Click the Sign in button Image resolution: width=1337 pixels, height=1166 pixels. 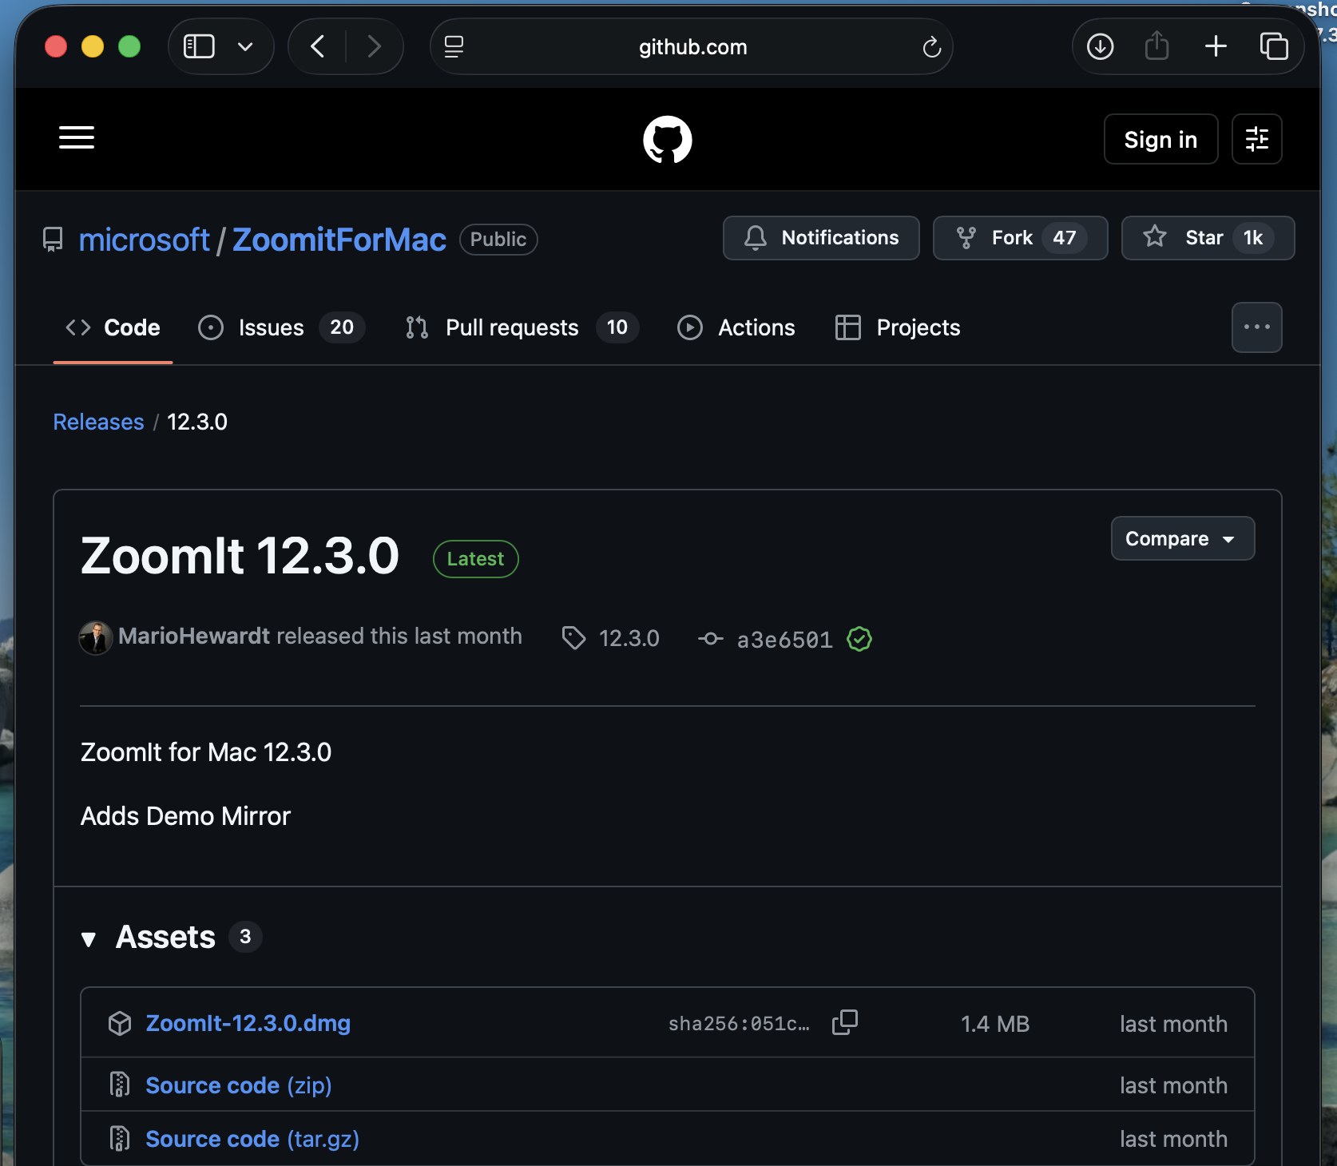(x=1160, y=139)
